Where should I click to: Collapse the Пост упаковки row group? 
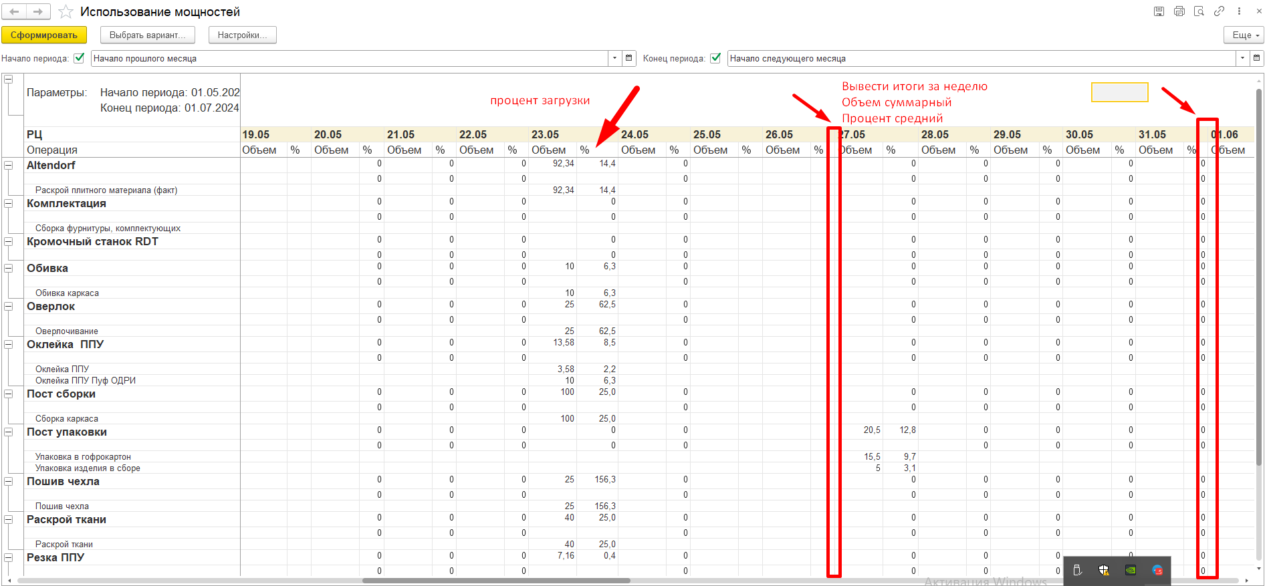click(9, 432)
